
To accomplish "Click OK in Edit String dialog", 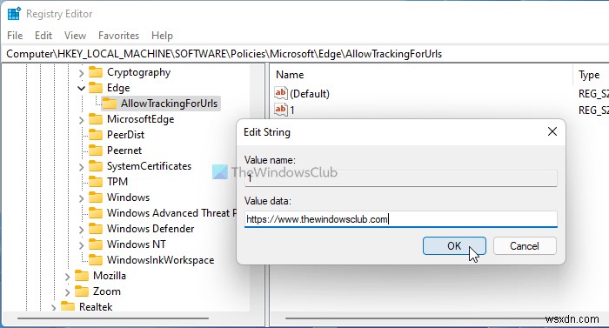I will [454, 246].
